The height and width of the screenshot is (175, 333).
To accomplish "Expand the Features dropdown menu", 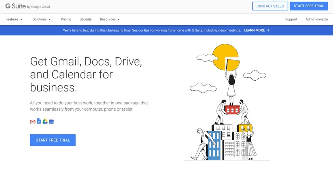I will point(14,19).
